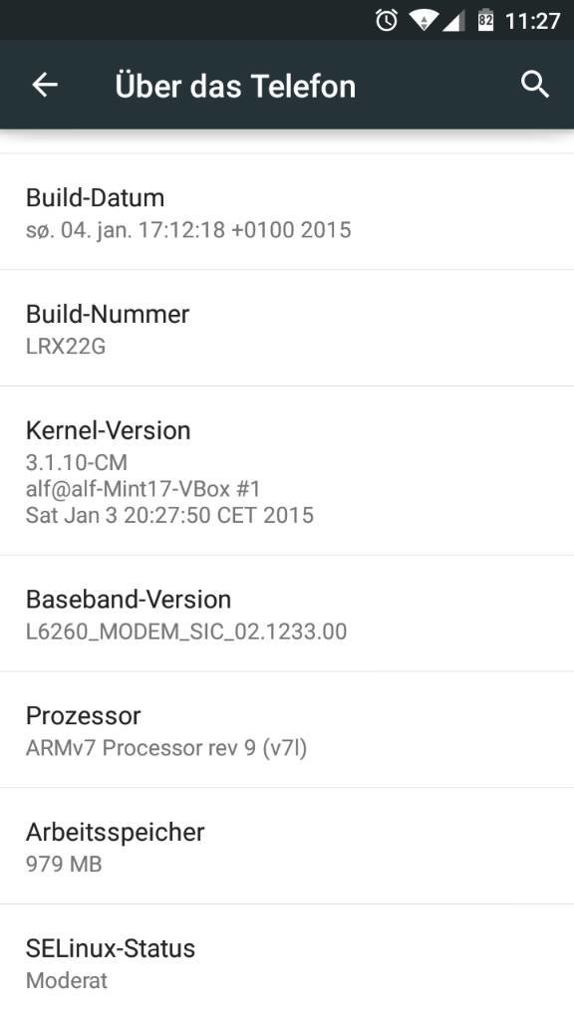Tap the Über das Telefon title

pyautogui.click(x=235, y=86)
